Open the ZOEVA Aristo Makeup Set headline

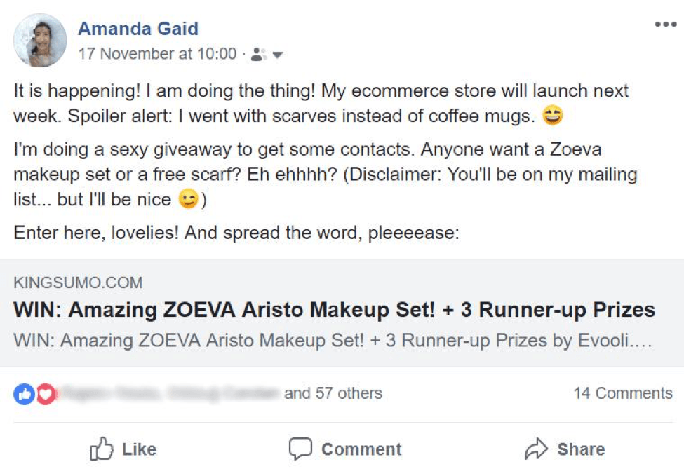[x=334, y=310]
